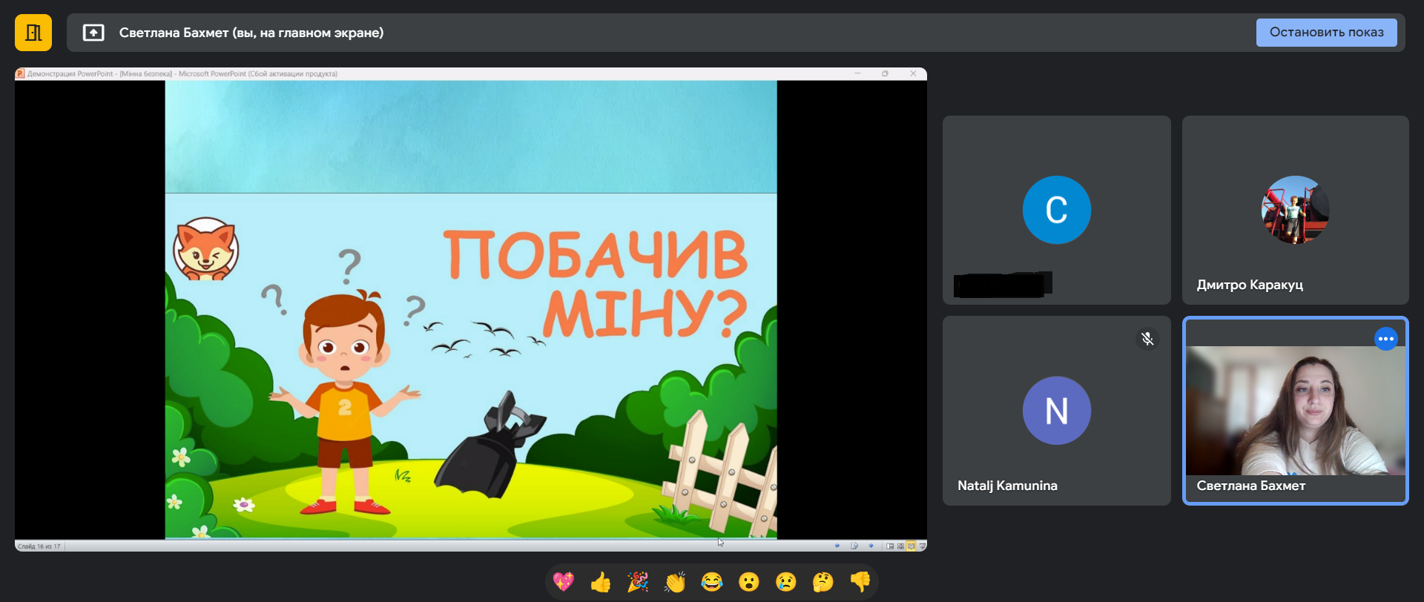Send the thumbs down reaction
This screenshot has width=1424, height=602.
[860, 582]
